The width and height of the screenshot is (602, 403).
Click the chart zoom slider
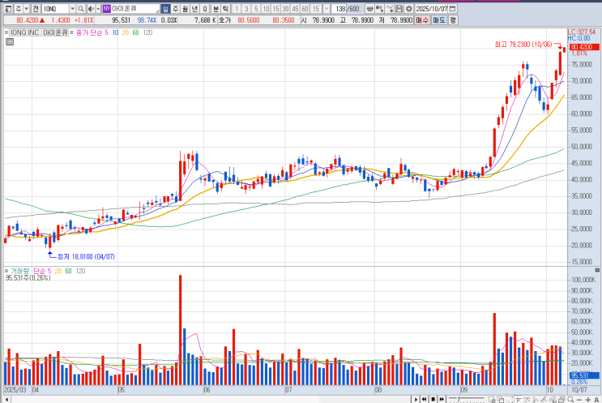(466, 400)
